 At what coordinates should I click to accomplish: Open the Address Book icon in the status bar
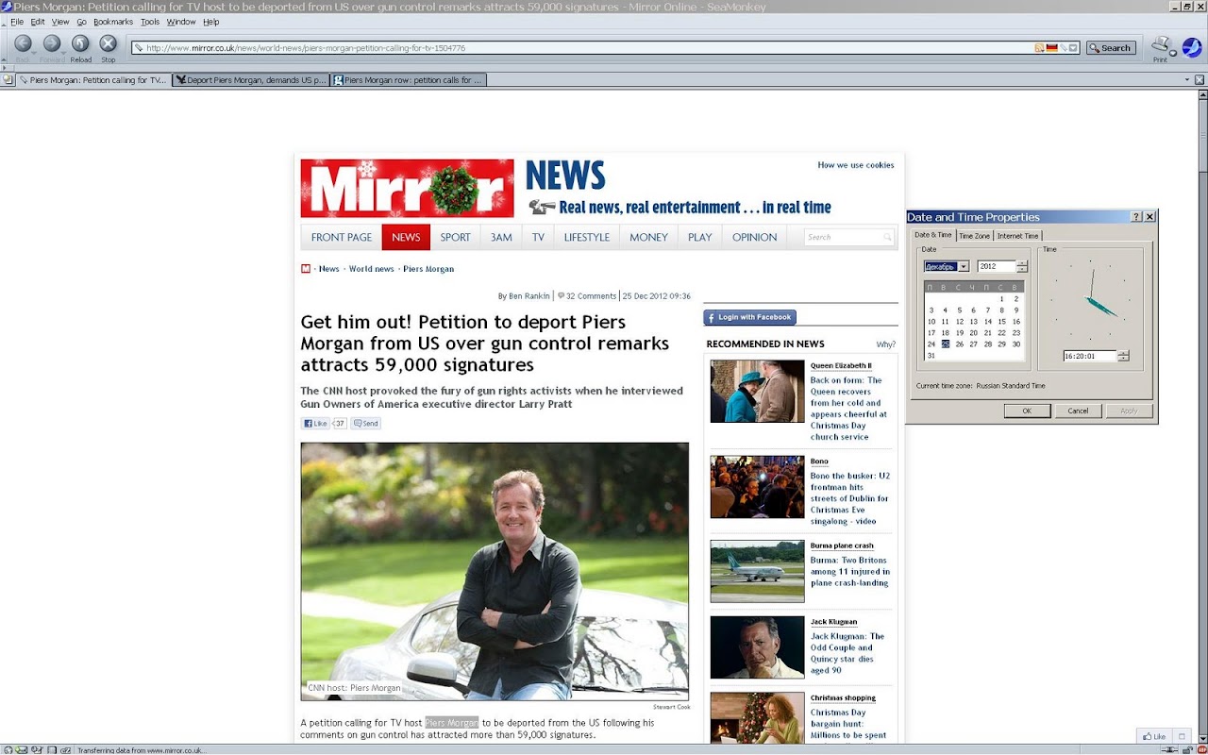click(50, 750)
